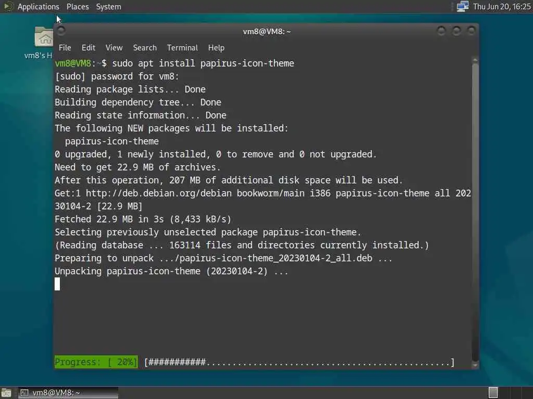Open the Places panel menu
The height and width of the screenshot is (399, 533).
[78, 7]
